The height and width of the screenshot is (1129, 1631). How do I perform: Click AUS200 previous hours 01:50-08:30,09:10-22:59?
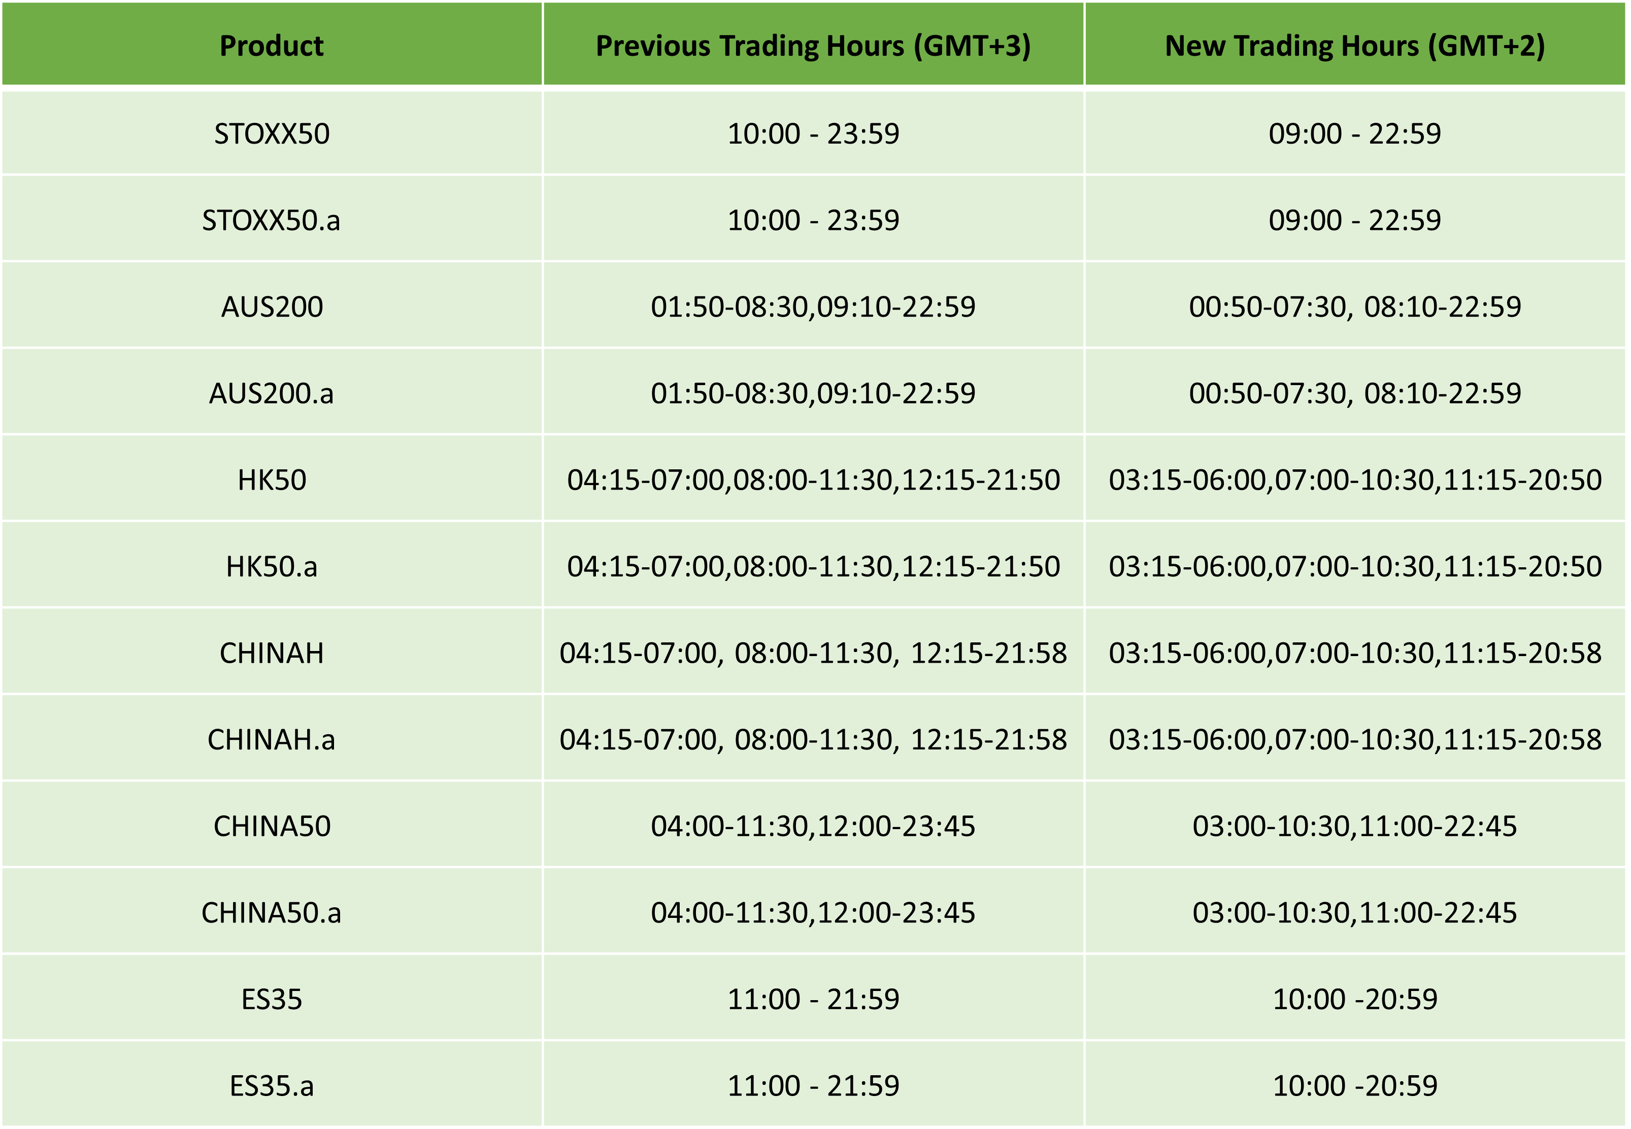[814, 306]
